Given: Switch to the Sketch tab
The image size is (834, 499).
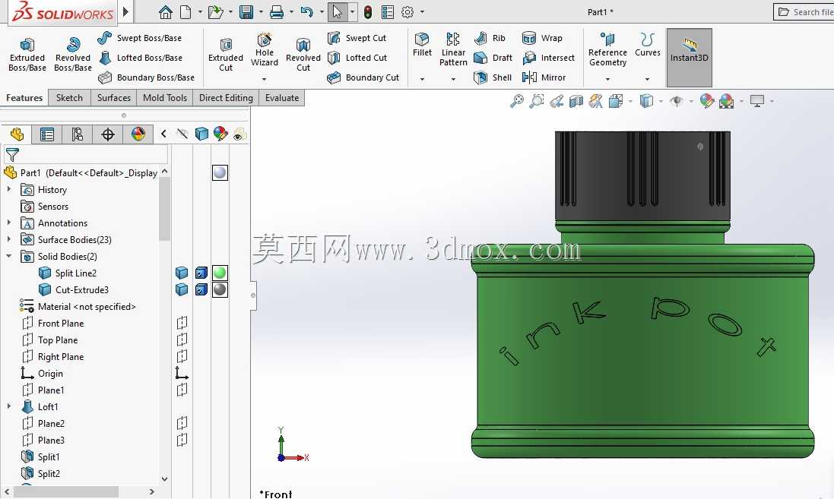Looking at the screenshot, I should 69,98.
